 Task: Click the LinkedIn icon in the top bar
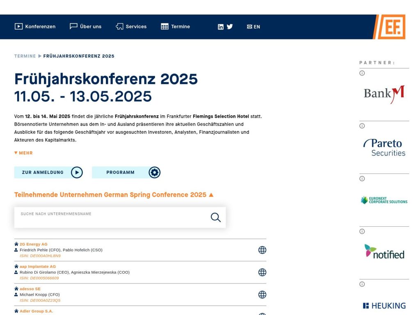click(x=221, y=26)
